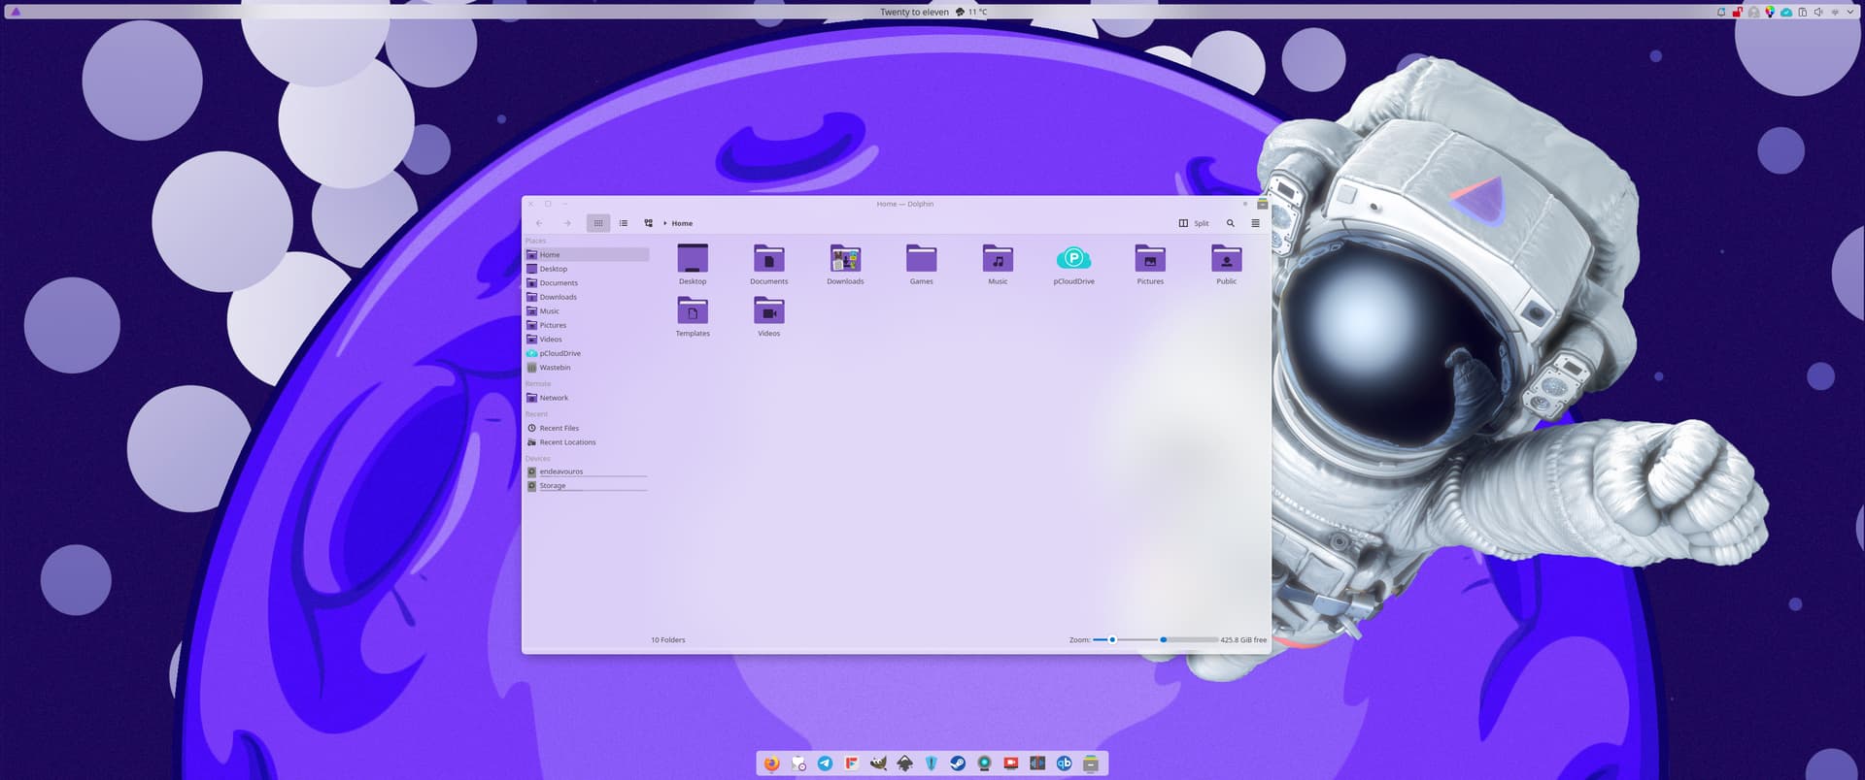Open notifications bell in system tray
Image resolution: width=1865 pixels, height=780 pixels.
1721,12
